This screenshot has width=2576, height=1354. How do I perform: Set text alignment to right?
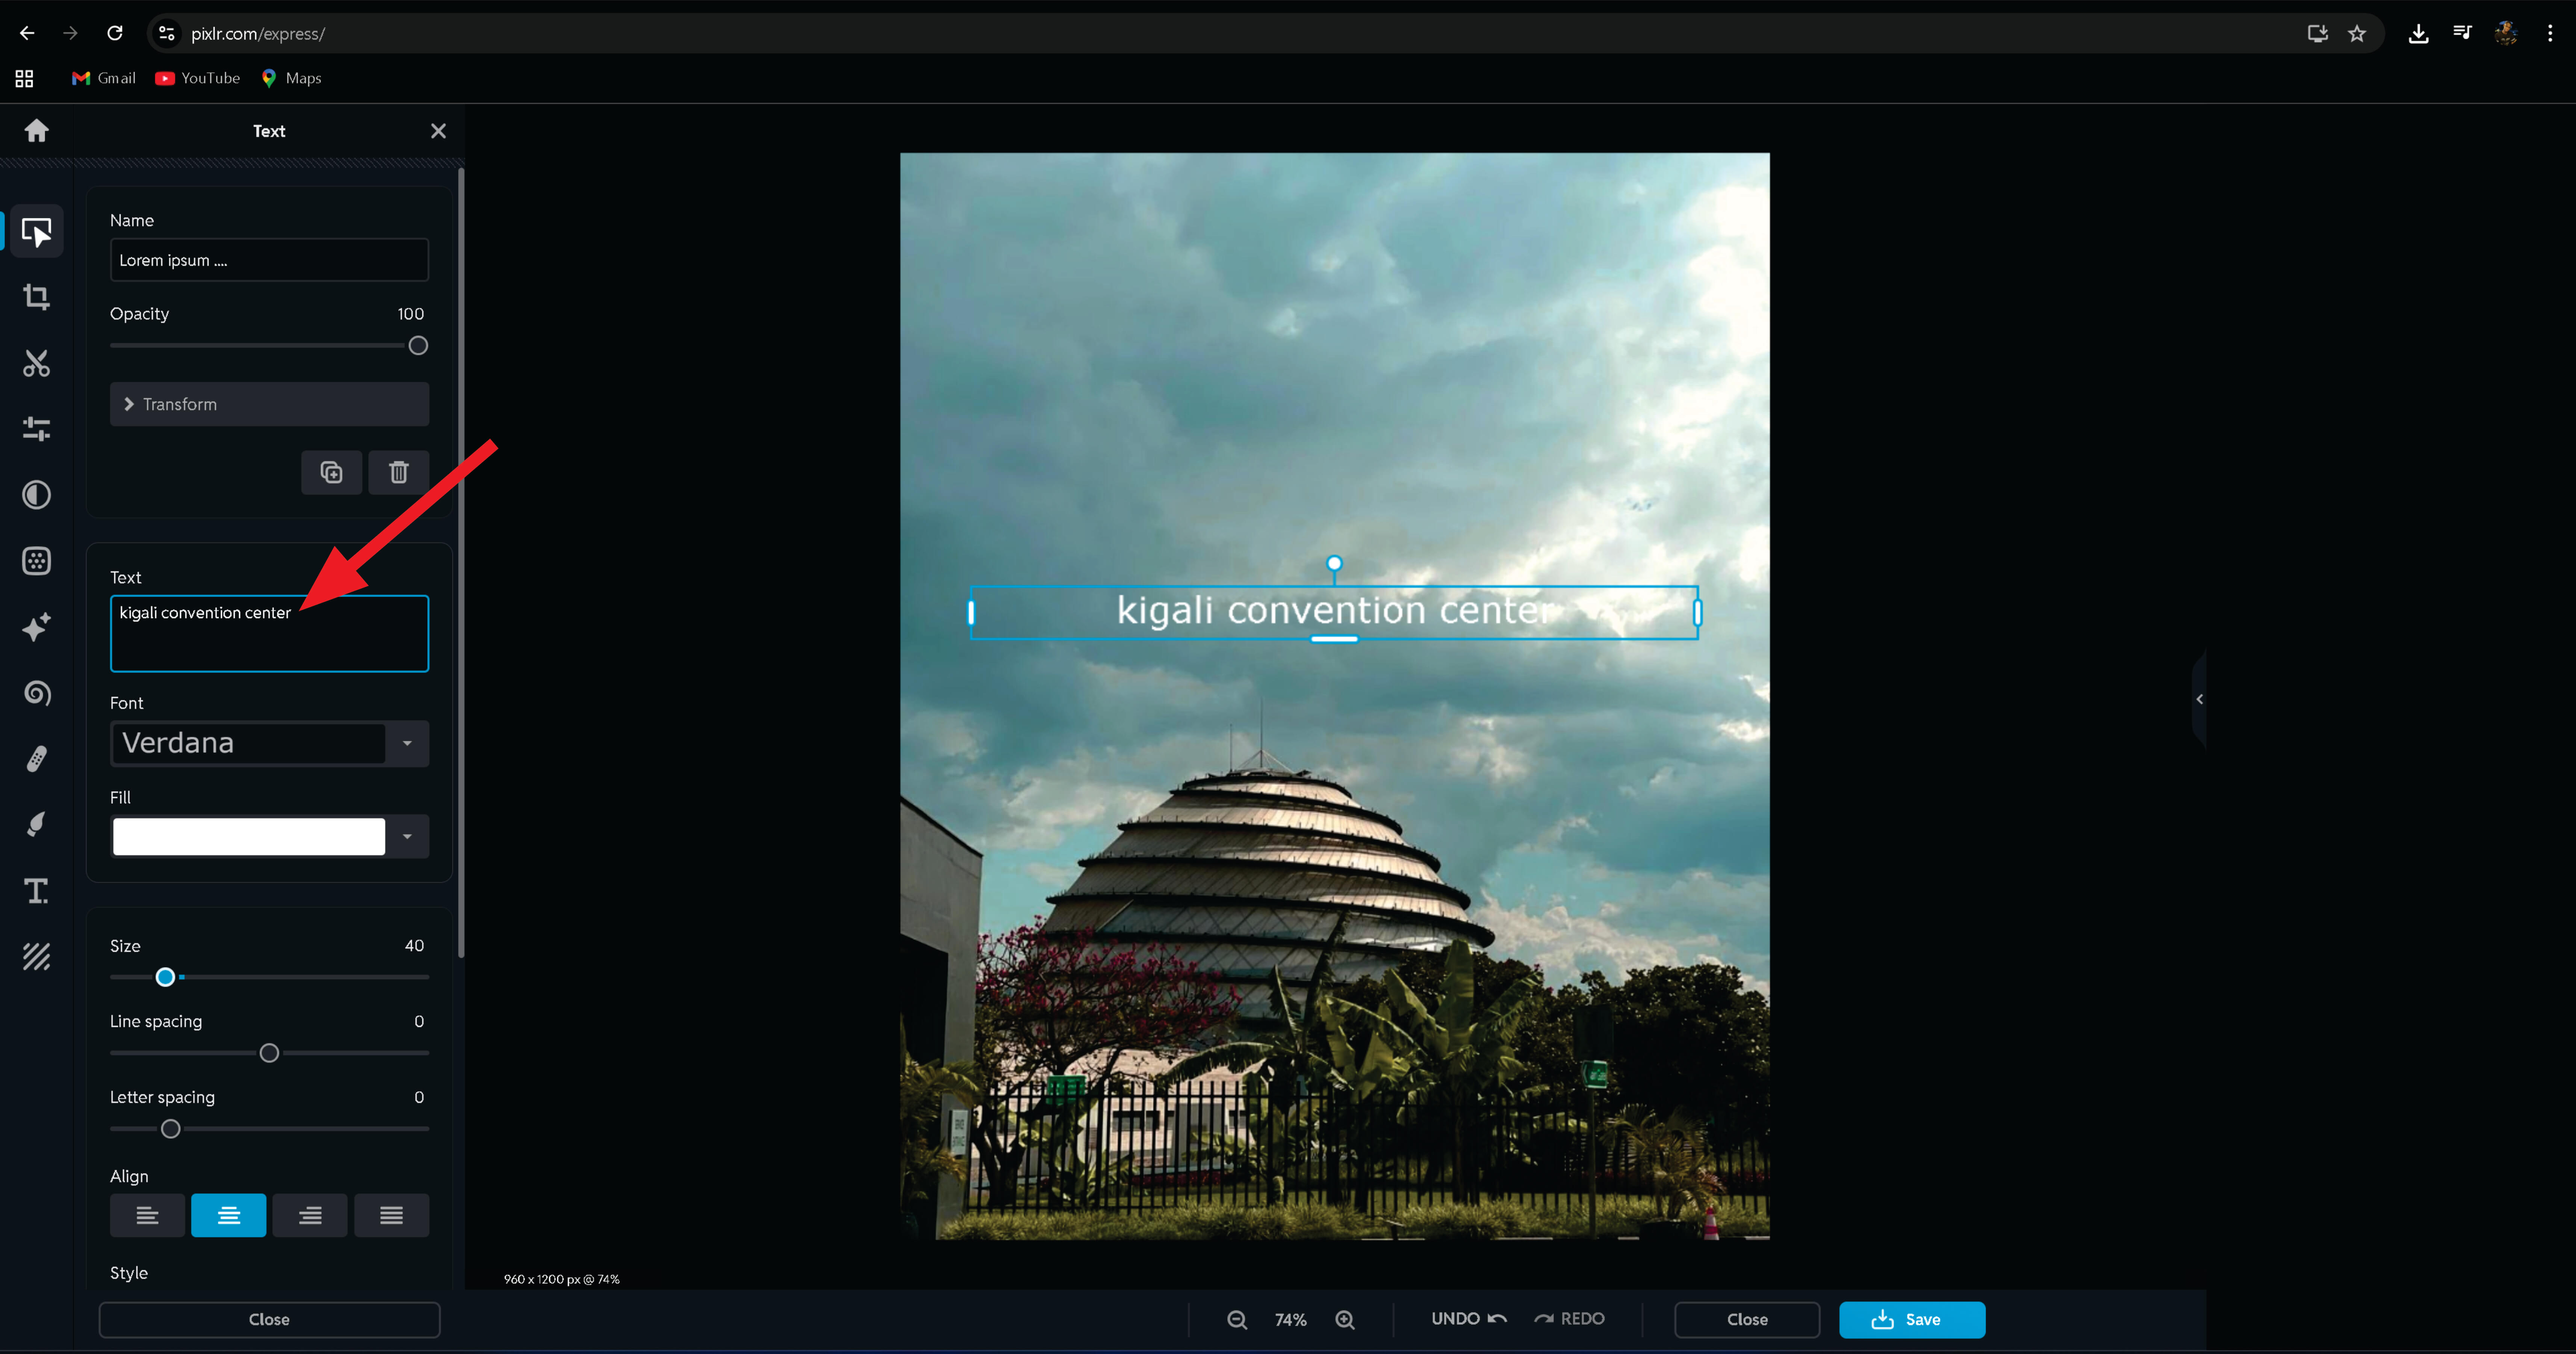tap(310, 1215)
